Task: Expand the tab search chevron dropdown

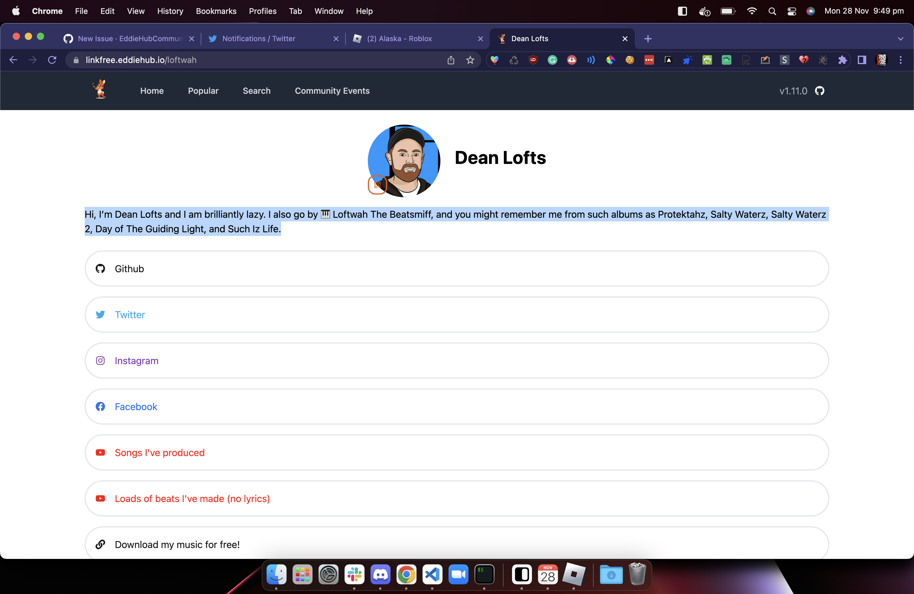Action: [900, 39]
